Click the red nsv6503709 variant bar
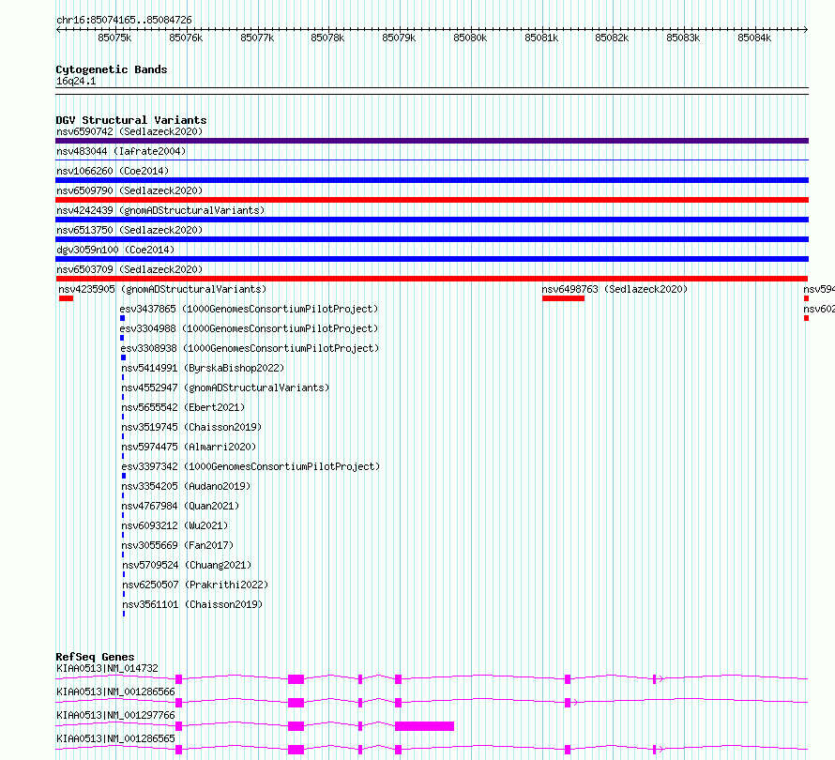 point(432,279)
